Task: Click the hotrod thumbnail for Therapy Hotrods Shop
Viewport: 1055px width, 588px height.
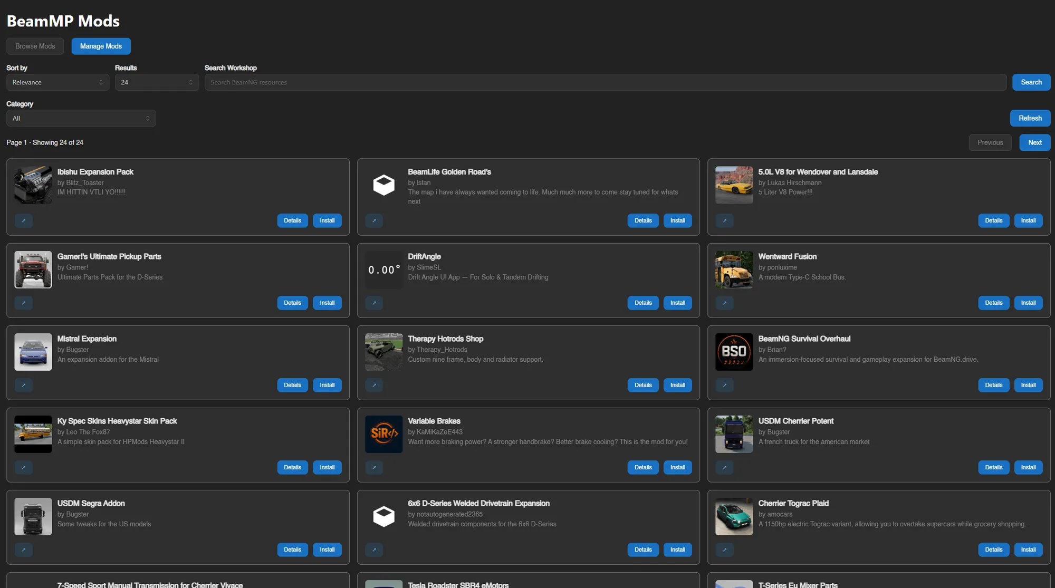Action: pyautogui.click(x=383, y=352)
